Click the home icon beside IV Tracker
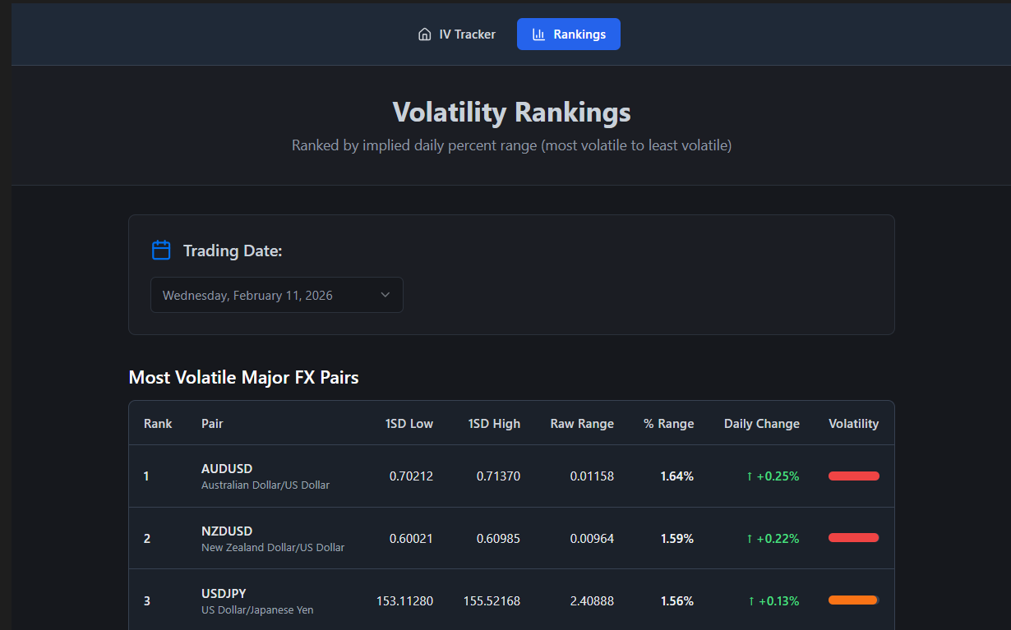 (424, 34)
